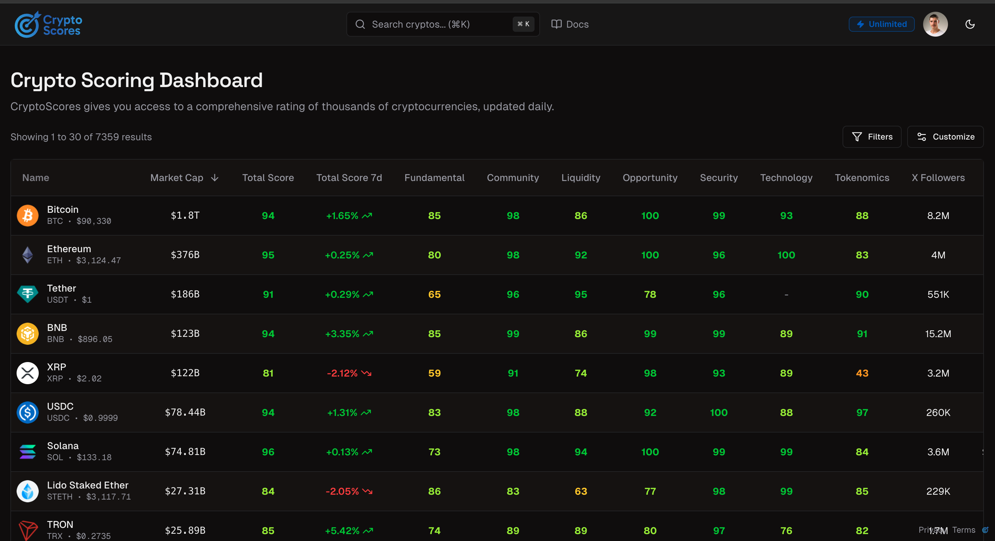Toggle dark mode with the moon icon

[x=970, y=24]
